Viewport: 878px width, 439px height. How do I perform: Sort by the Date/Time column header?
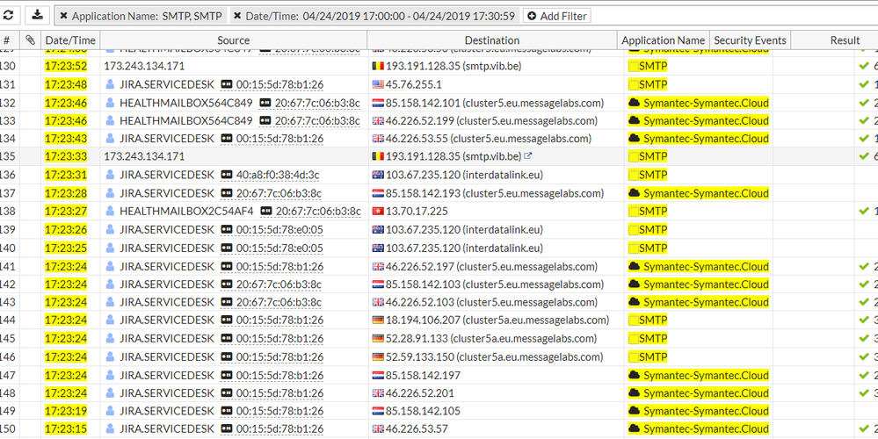(70, 40)
